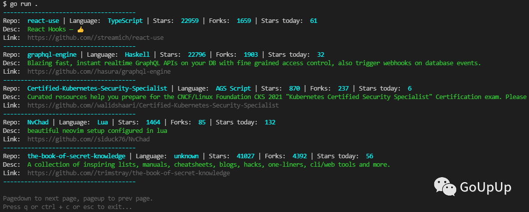Viewport: 529px width, 212px height.
Task: Click the forks value 4392
Action: pos(300,156)
